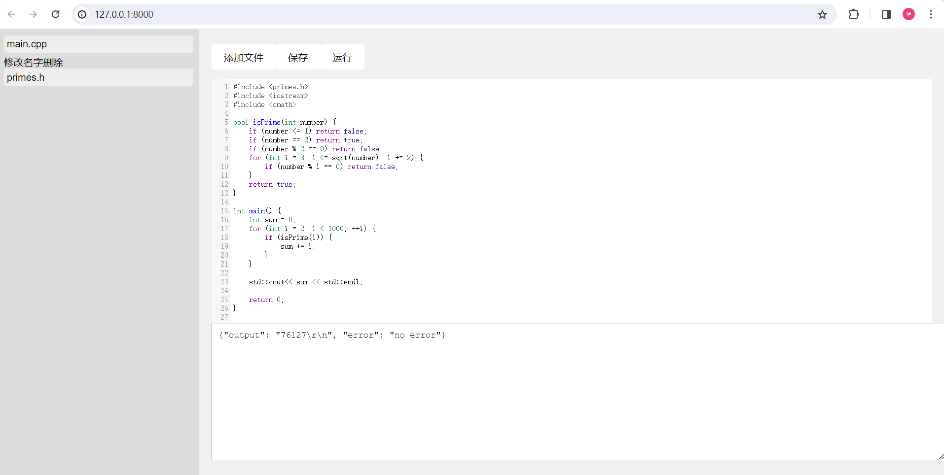This screenshot has height=475, width=944.
Task: Click line 'if (number % i == 0) return false;'
Action: coord(331,167)
